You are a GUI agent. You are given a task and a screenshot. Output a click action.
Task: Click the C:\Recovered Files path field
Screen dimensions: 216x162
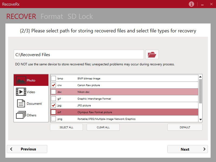(79, 55)
